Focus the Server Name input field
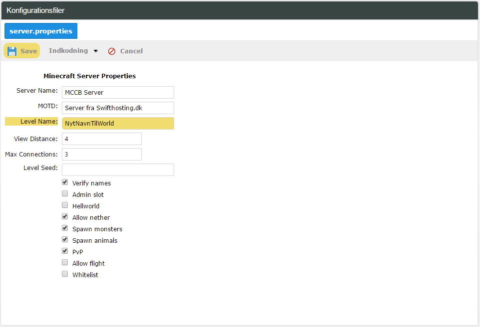480x327 pixels. [x=118, y=92]
